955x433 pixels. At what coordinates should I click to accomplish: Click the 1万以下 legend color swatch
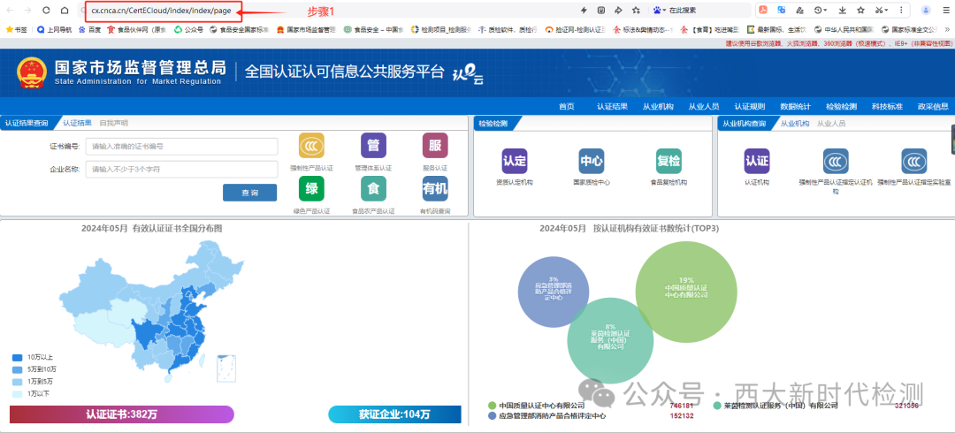coord(18,393)
